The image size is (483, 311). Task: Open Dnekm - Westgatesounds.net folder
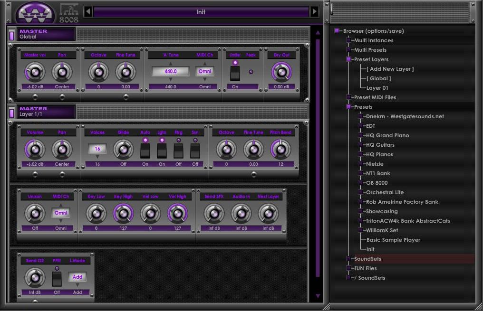pos(405,116)
